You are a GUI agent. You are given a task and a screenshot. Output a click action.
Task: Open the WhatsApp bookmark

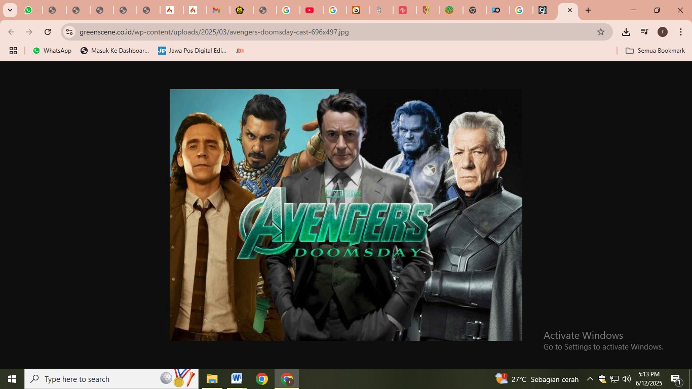pos(52,51)
